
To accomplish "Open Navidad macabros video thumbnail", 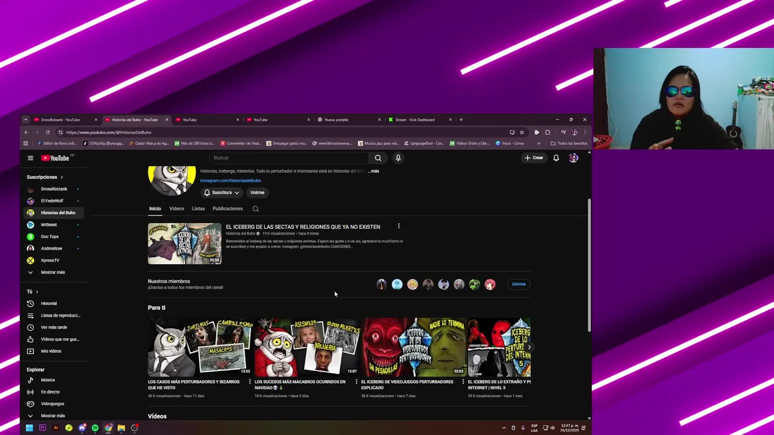I will (x=307, y=347).
